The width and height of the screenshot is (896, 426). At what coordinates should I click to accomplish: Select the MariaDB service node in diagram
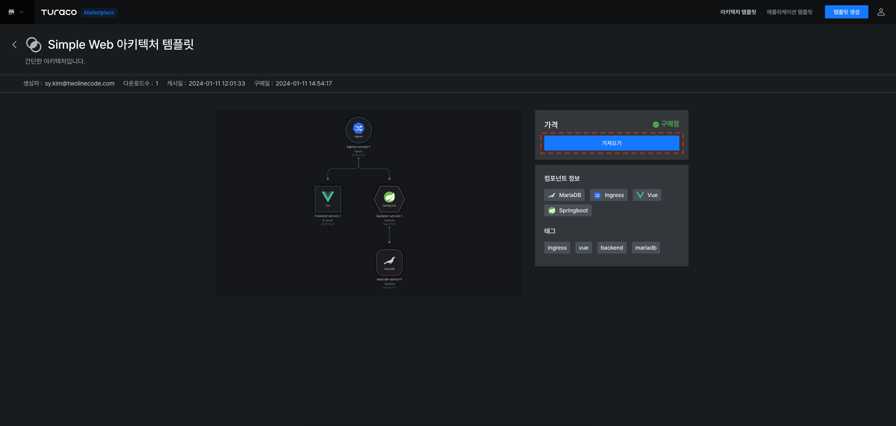pos(389,262)
